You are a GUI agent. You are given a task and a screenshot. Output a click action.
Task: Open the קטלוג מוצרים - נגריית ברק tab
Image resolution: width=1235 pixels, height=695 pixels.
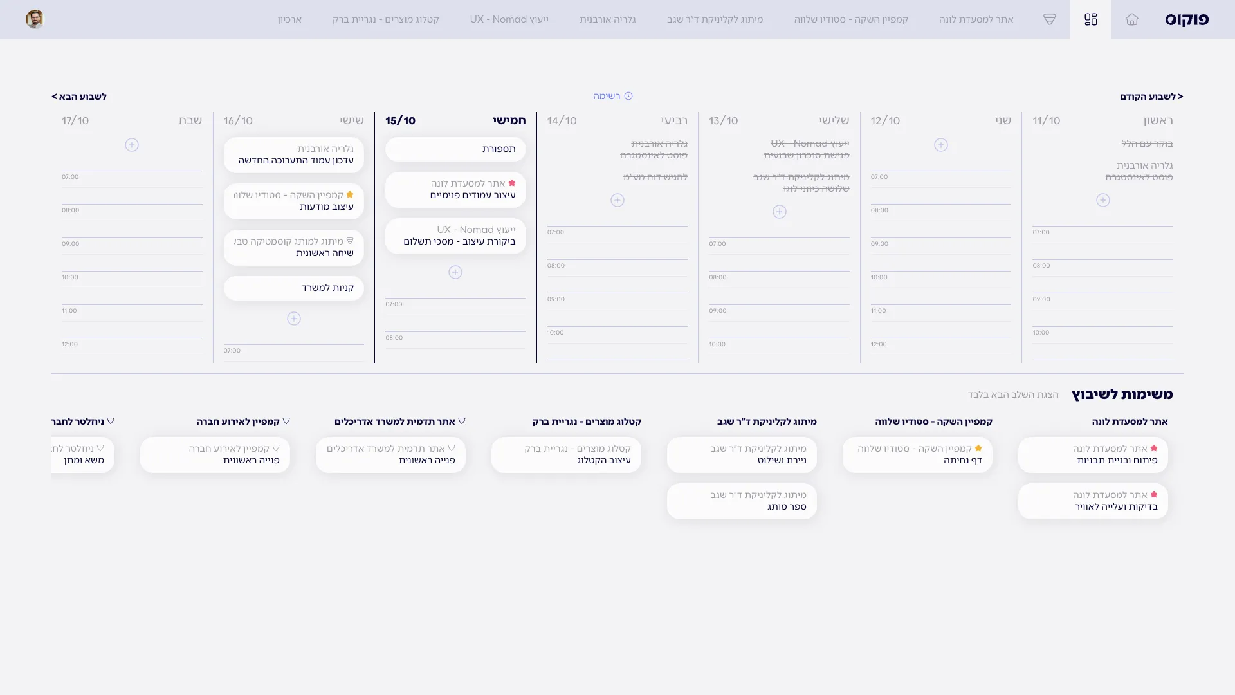(386, 19)
